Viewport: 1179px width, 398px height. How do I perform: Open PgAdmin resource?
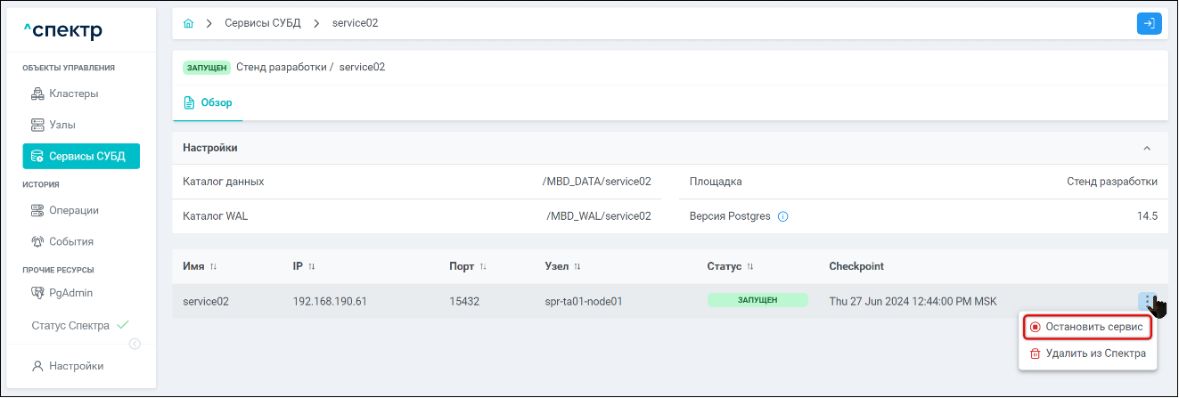click(70, 292)
